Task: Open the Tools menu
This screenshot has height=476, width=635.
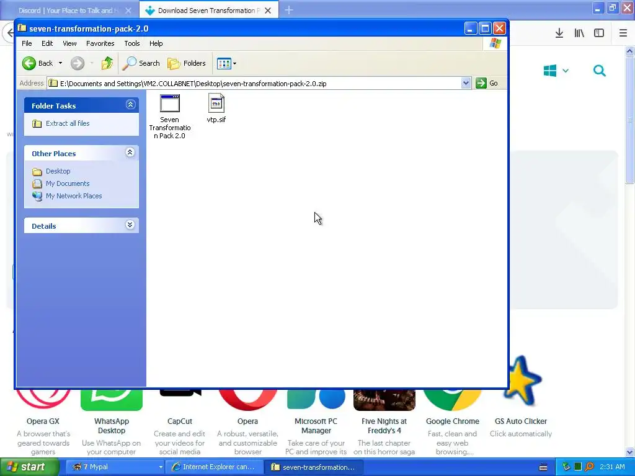Action: (132, 43)
